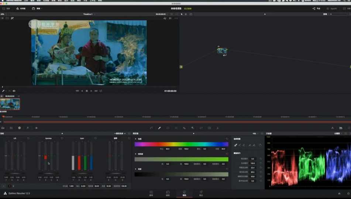Toggle the saturation qualifier enable dot
Viewport: 351px width, 199px height.
click(136, 154)
